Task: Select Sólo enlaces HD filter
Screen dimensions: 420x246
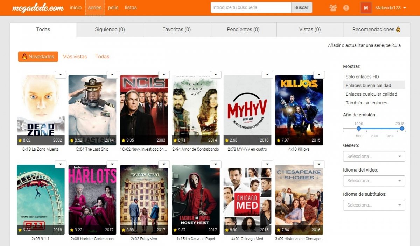Action: tap(362, 77)
